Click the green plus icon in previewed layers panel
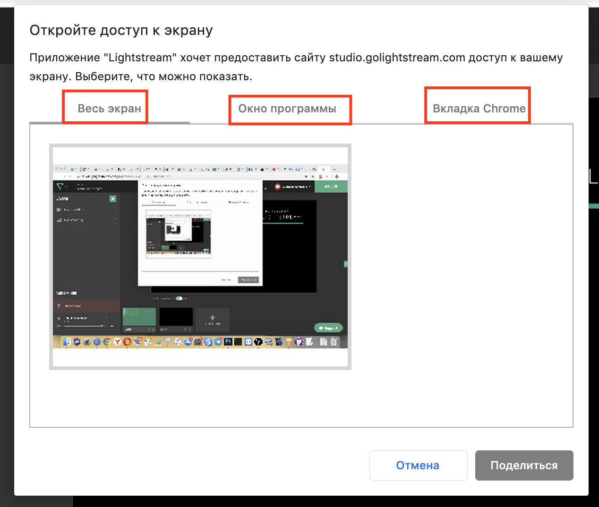The image size is (599, 507). [x=113, y=199]
